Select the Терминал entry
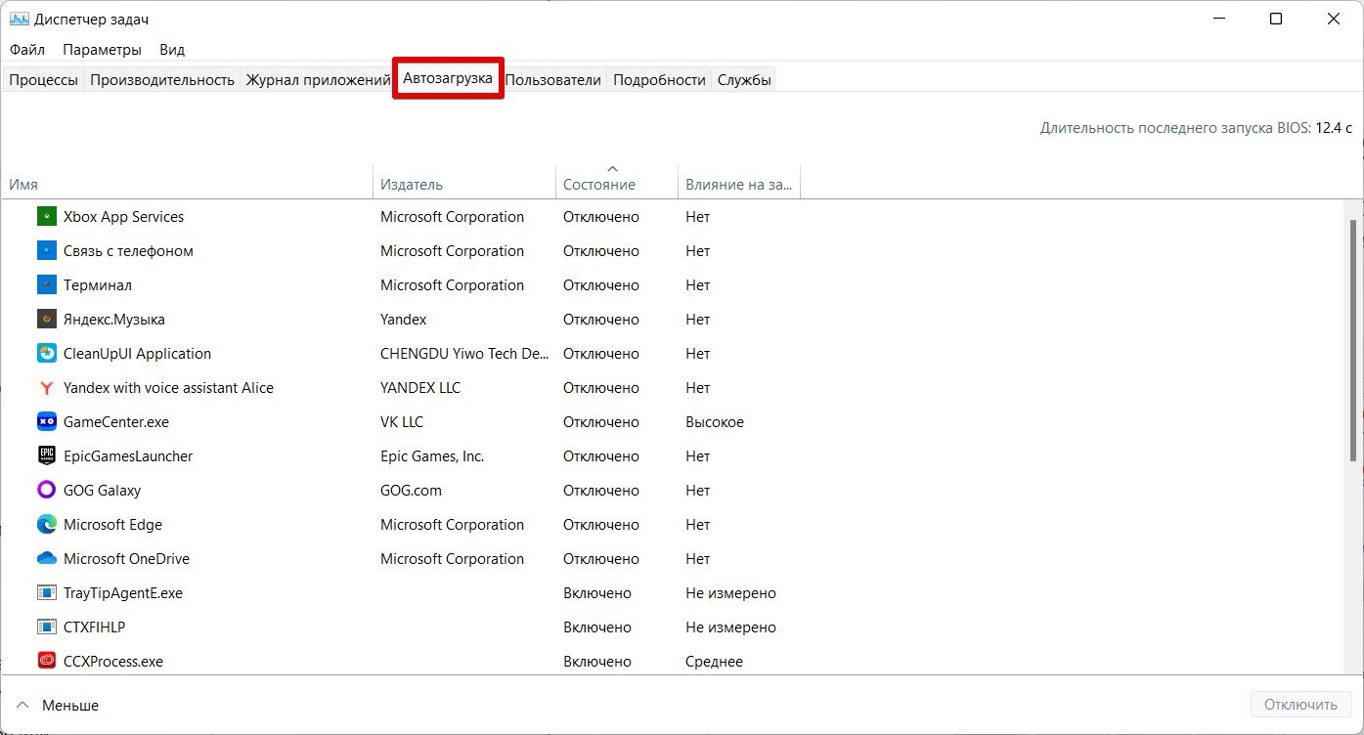Screen dimensions: 1364x735 98,285
